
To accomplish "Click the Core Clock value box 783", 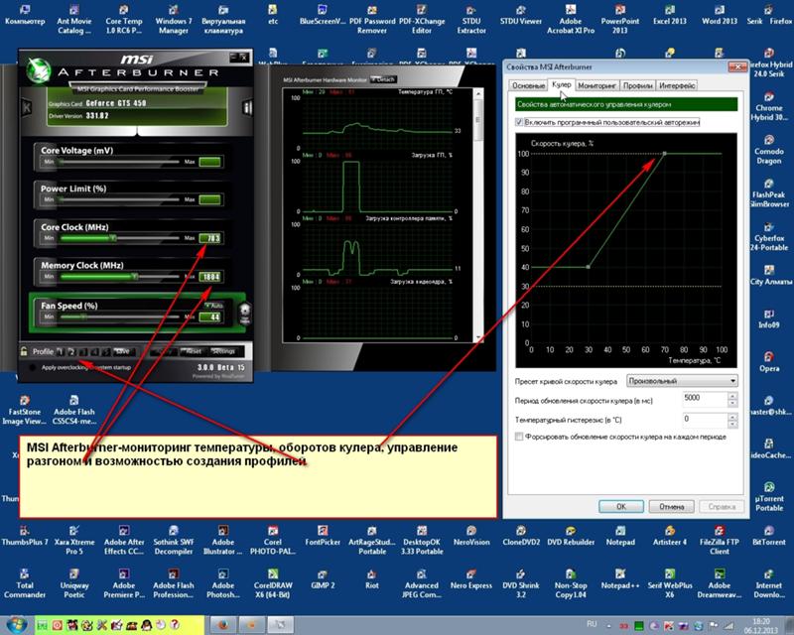I will click(210, 238).
